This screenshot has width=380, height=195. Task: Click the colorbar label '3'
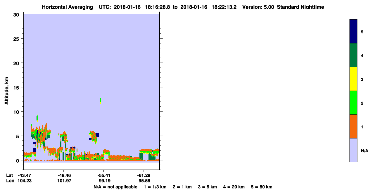click(362, 79)
